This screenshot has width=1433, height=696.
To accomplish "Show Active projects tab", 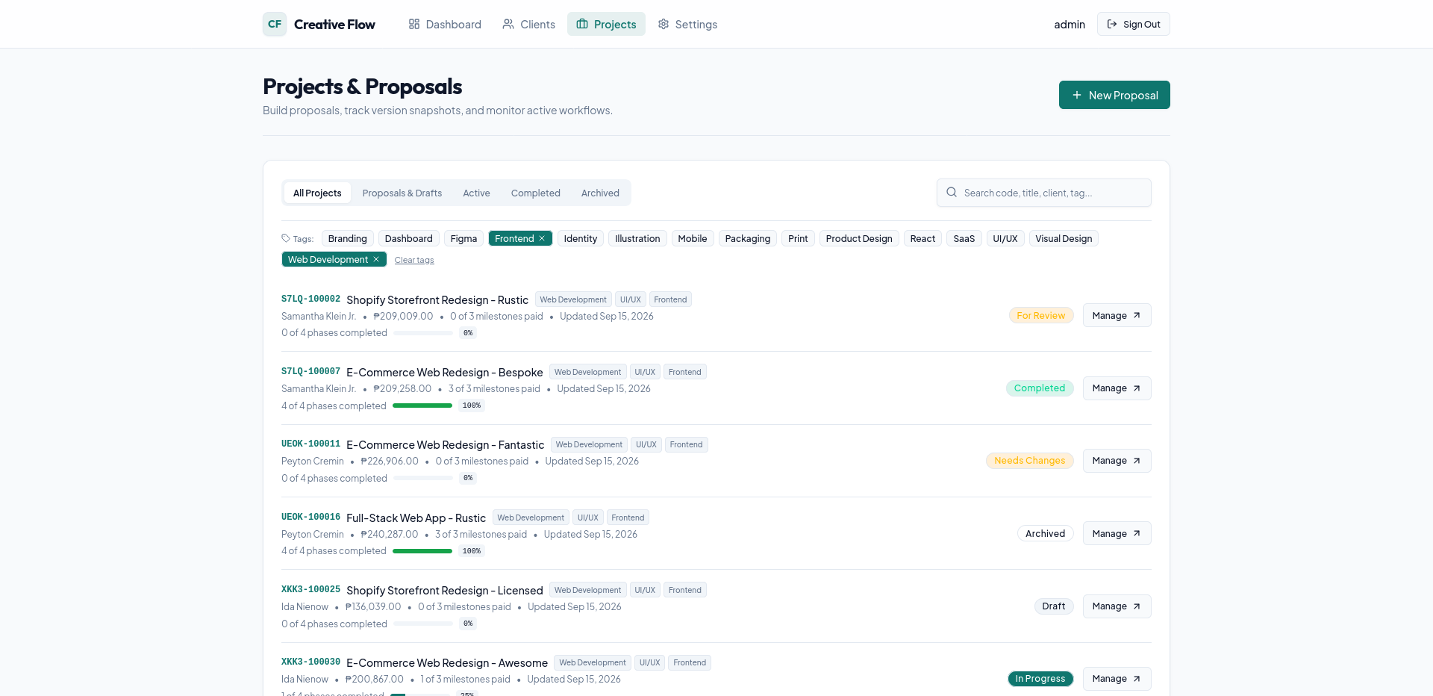I will (x=476, y=193).
